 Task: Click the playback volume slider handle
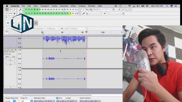[123, 14]
